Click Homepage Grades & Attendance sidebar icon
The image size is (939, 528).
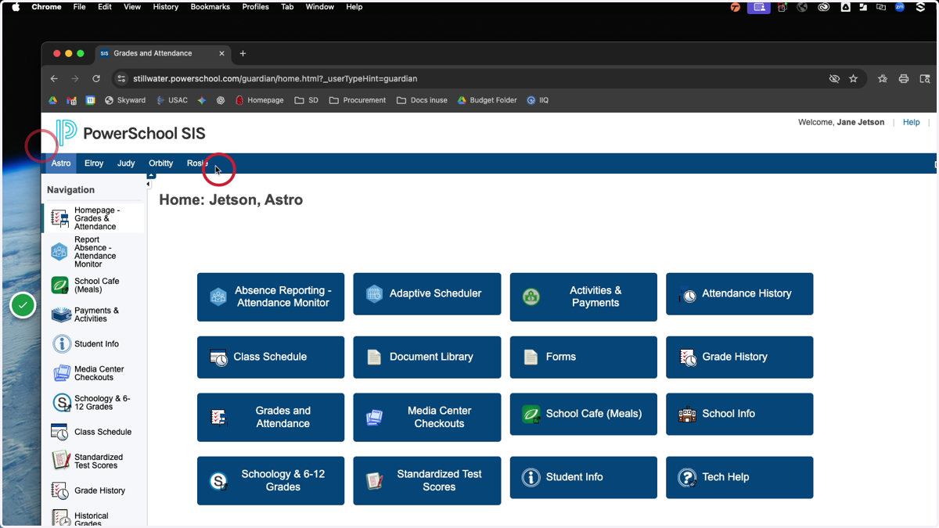(60, 218)
